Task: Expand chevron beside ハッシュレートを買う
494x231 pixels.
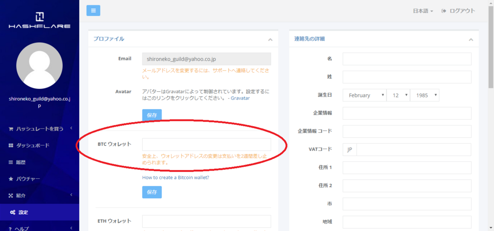Action: coord(71,128)
